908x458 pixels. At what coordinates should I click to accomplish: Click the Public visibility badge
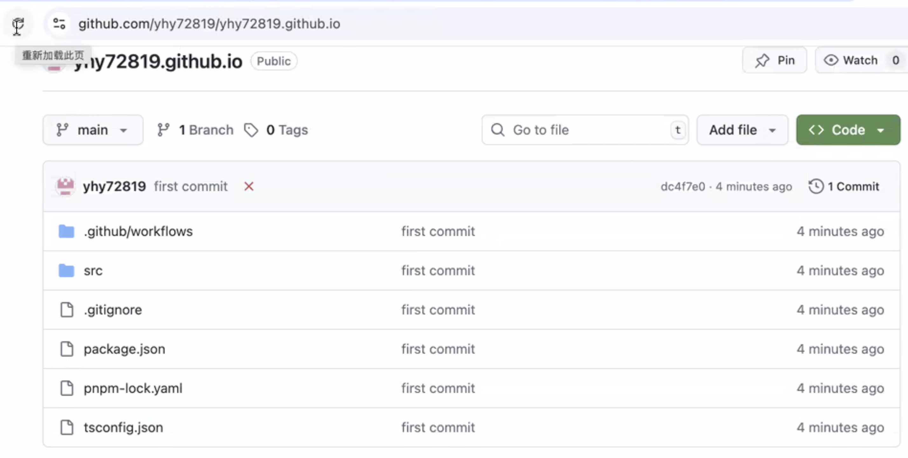tap(274, 61)
